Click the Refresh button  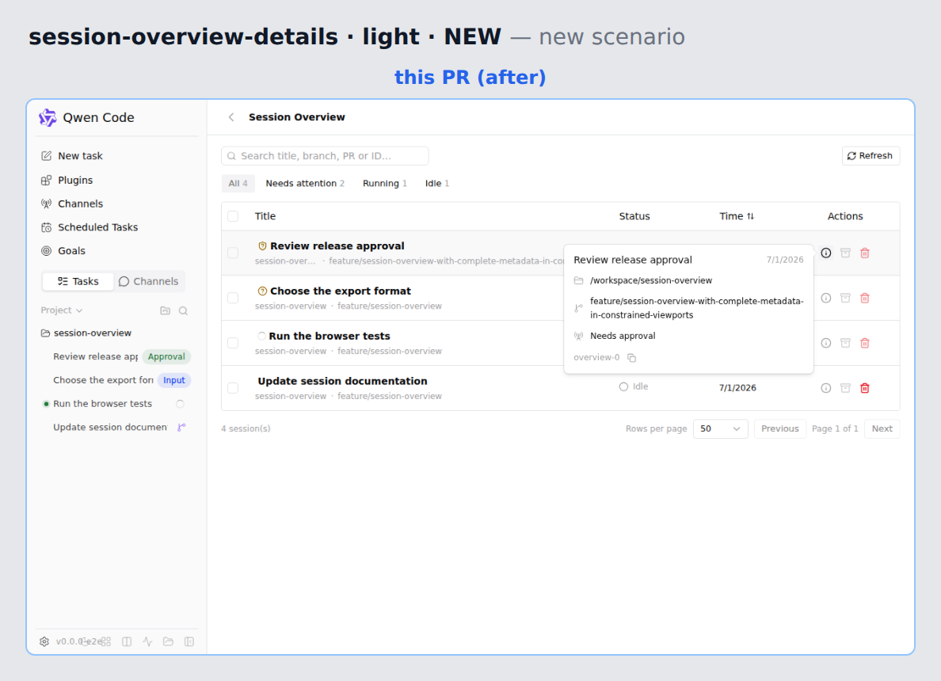click(x=871, y=156)
